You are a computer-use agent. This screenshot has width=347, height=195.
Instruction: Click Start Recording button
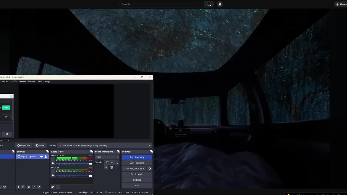[x=137, y=163]
